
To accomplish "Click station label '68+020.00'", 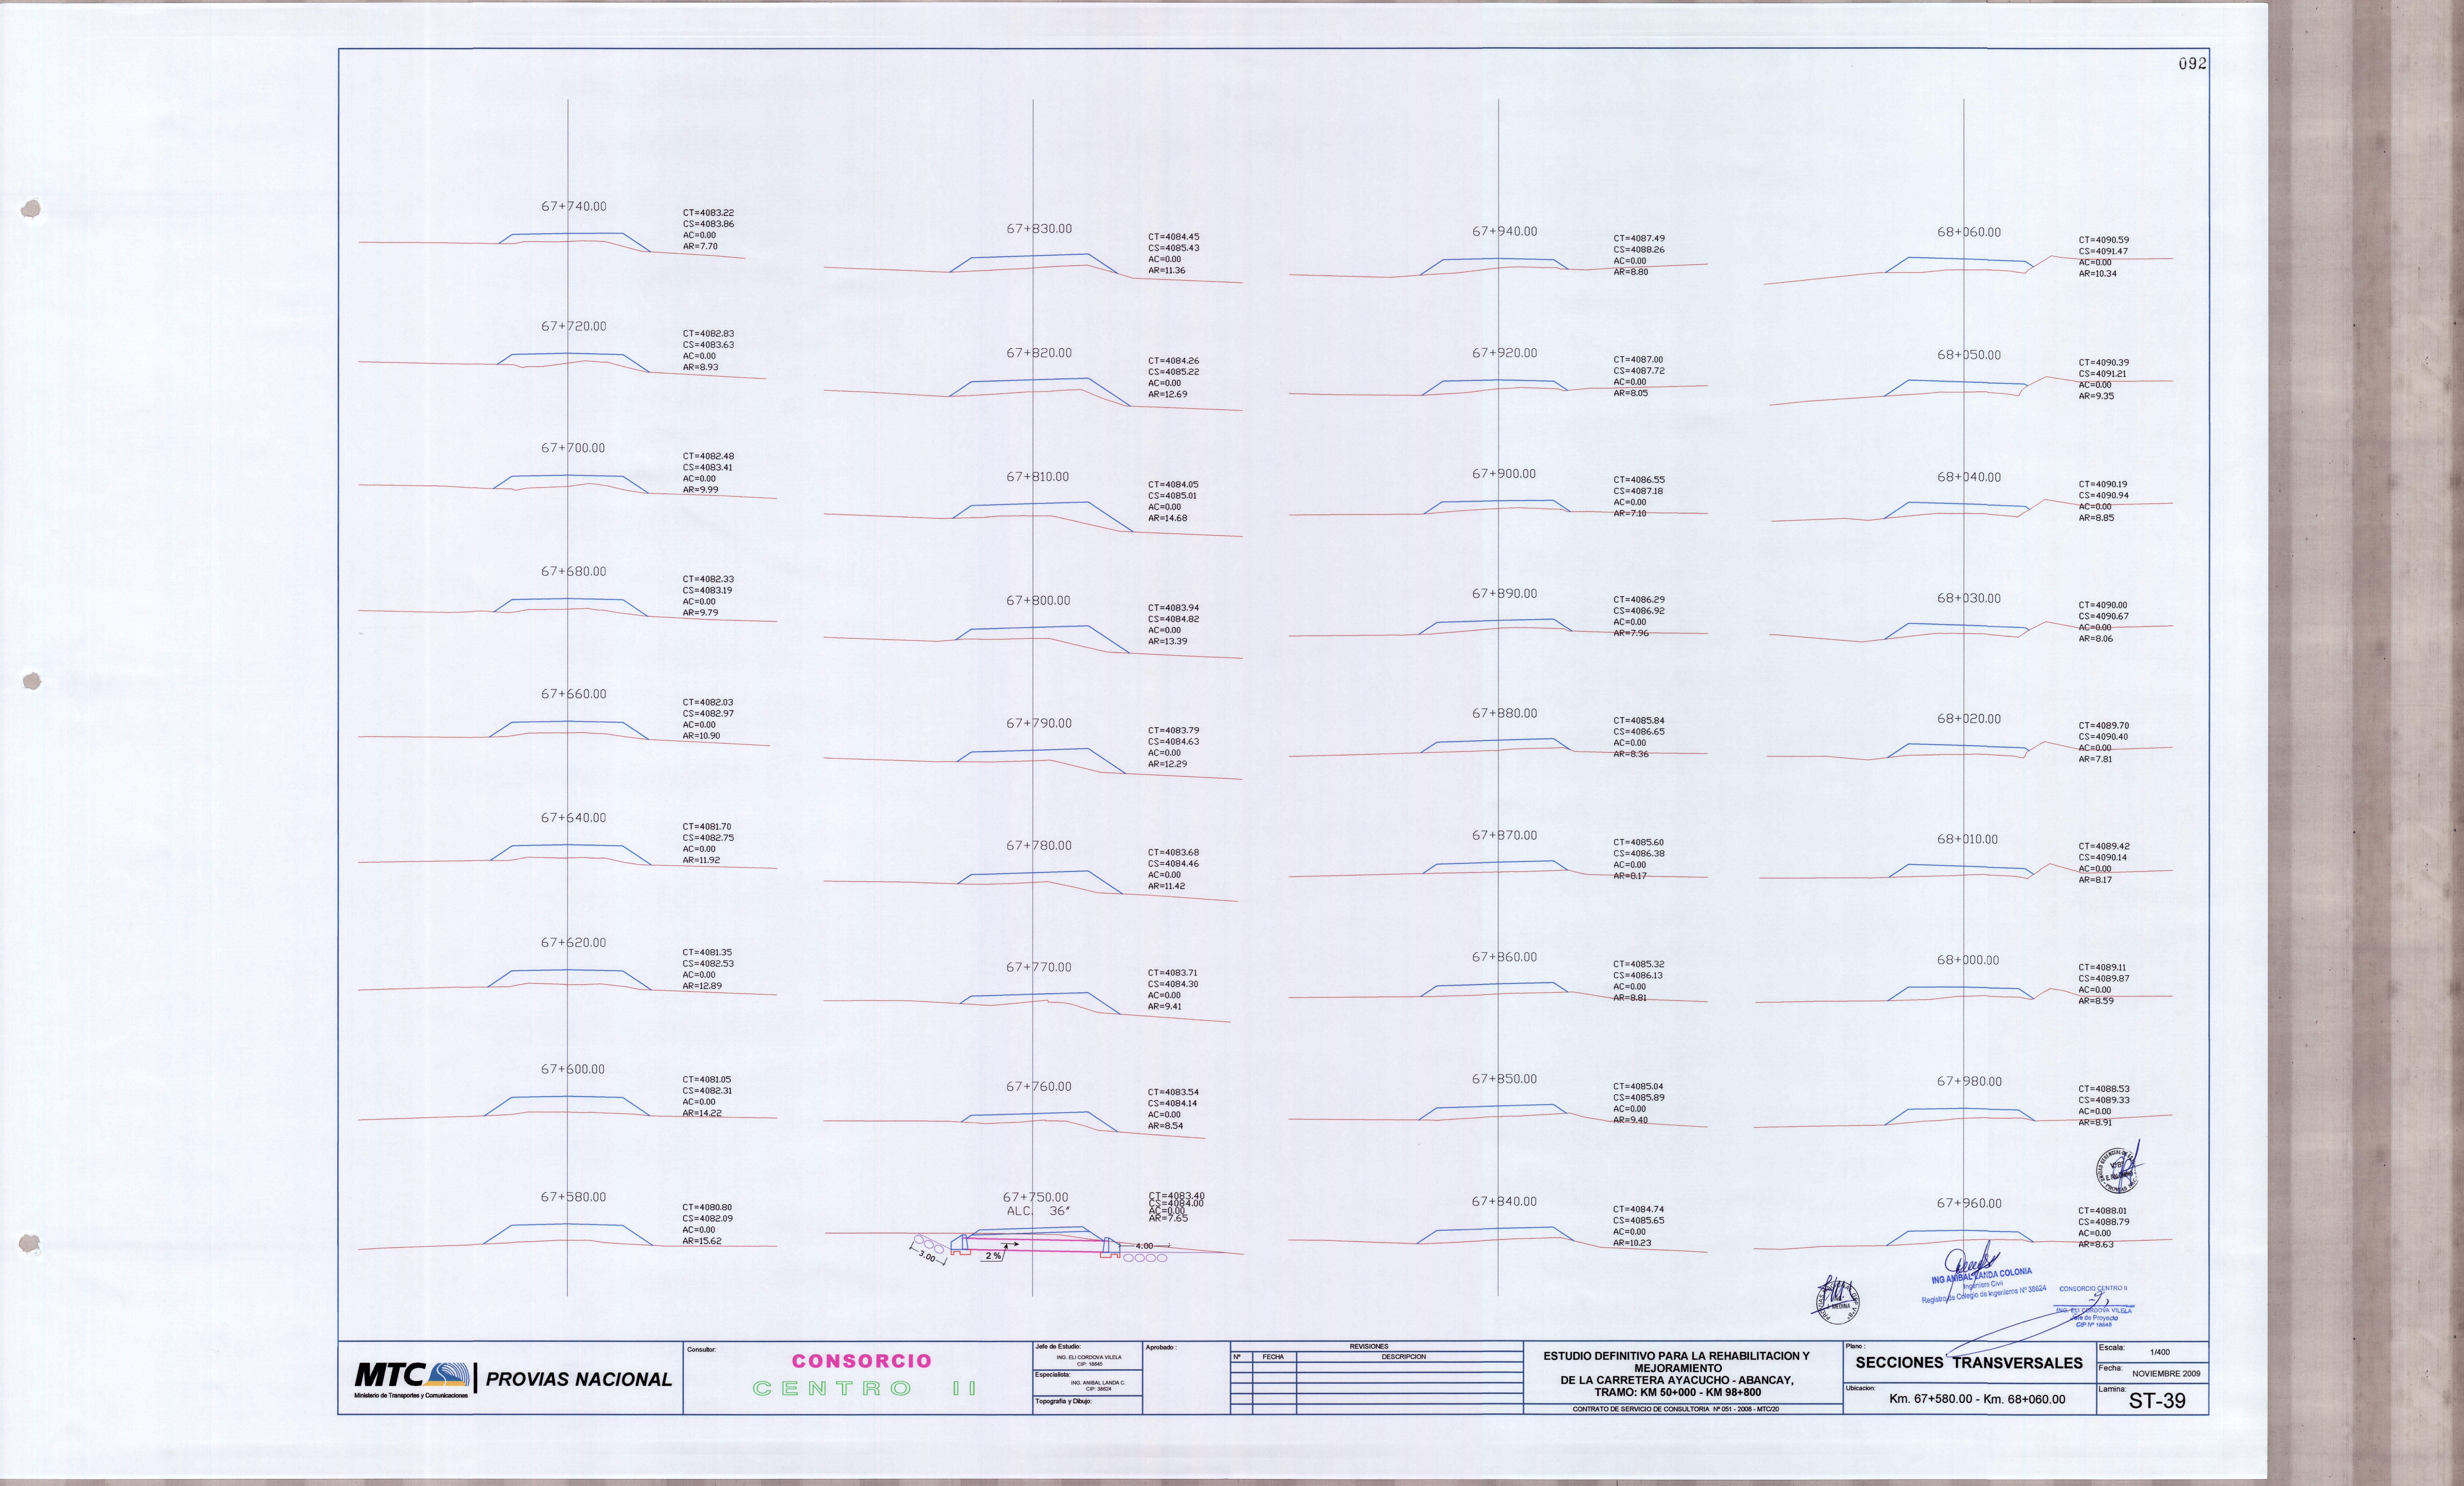I will click(x=1969, y=719).
